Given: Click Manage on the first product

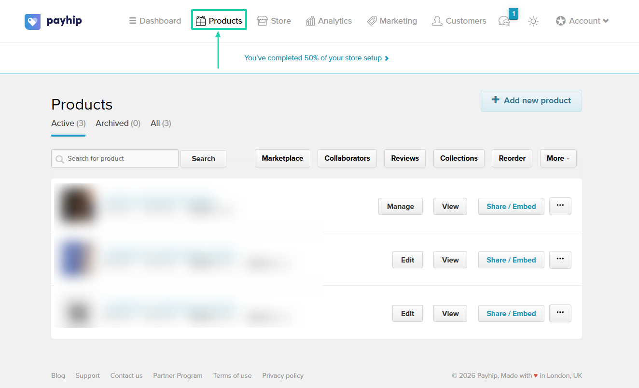Looking at the screenshot, I should 400,206.
